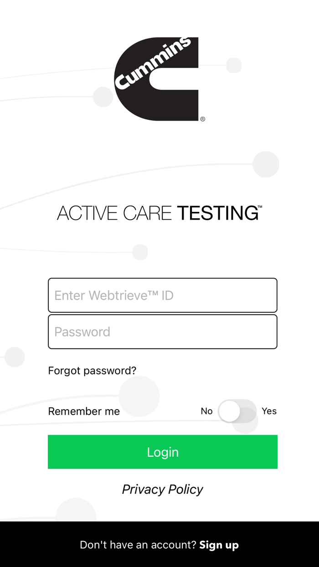Image resolution: width=319 pixels, height=567 pixels.
Task: Focus the Enter Webtrieve ID field
Action: (162, 295)
